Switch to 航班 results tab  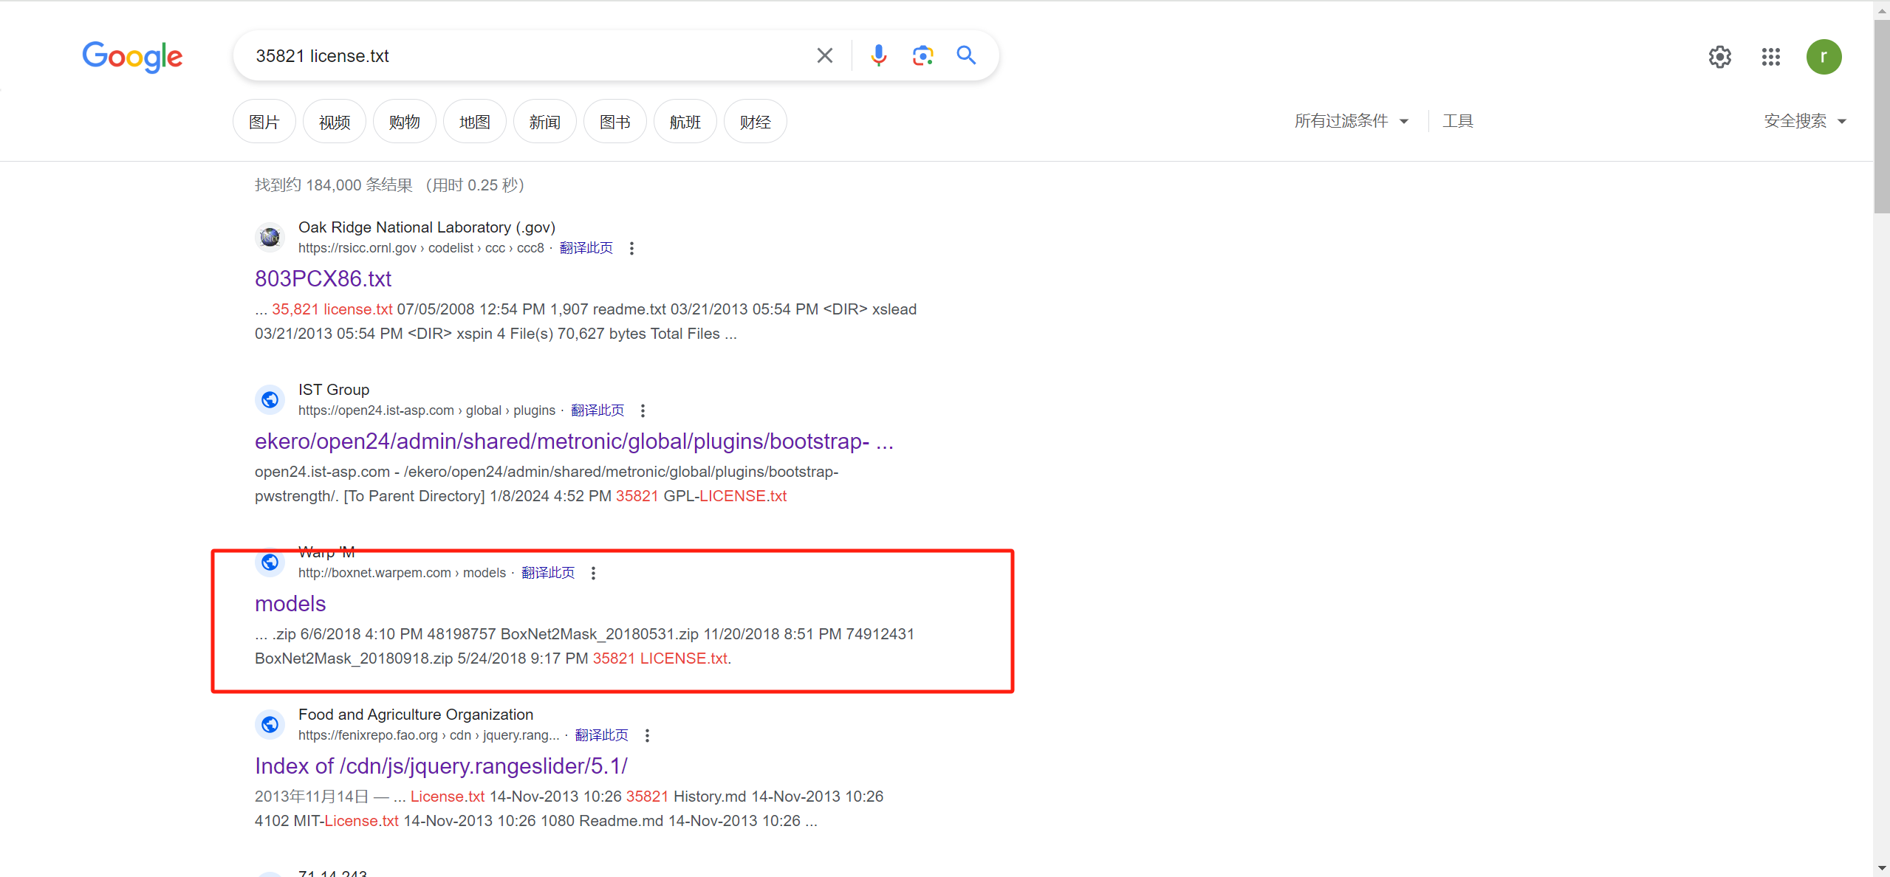pyautogui.click(x=685, y=122)
